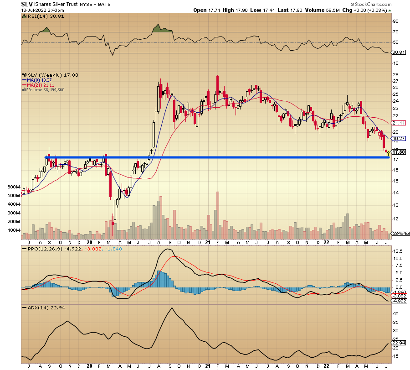
Task: Click the NYSE + BATS exchange label
Action: click(95, 5)
